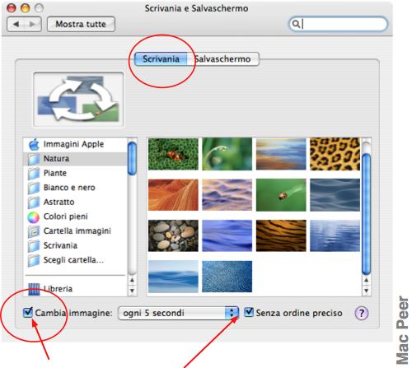This screenshot has width=412, height=368.
Task: Click the folder list scroll down arrow
Action: tap(133, 291)
